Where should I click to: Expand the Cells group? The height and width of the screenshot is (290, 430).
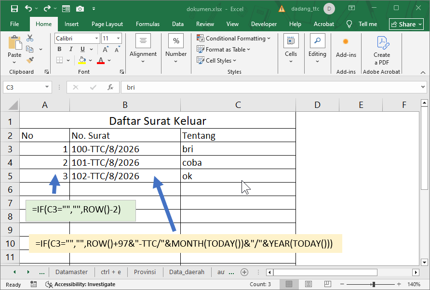click(291, 49)
